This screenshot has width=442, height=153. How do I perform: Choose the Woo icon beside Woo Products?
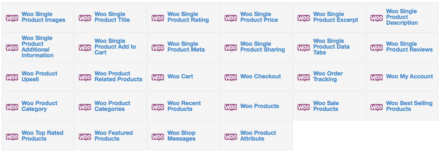[231, 107]
